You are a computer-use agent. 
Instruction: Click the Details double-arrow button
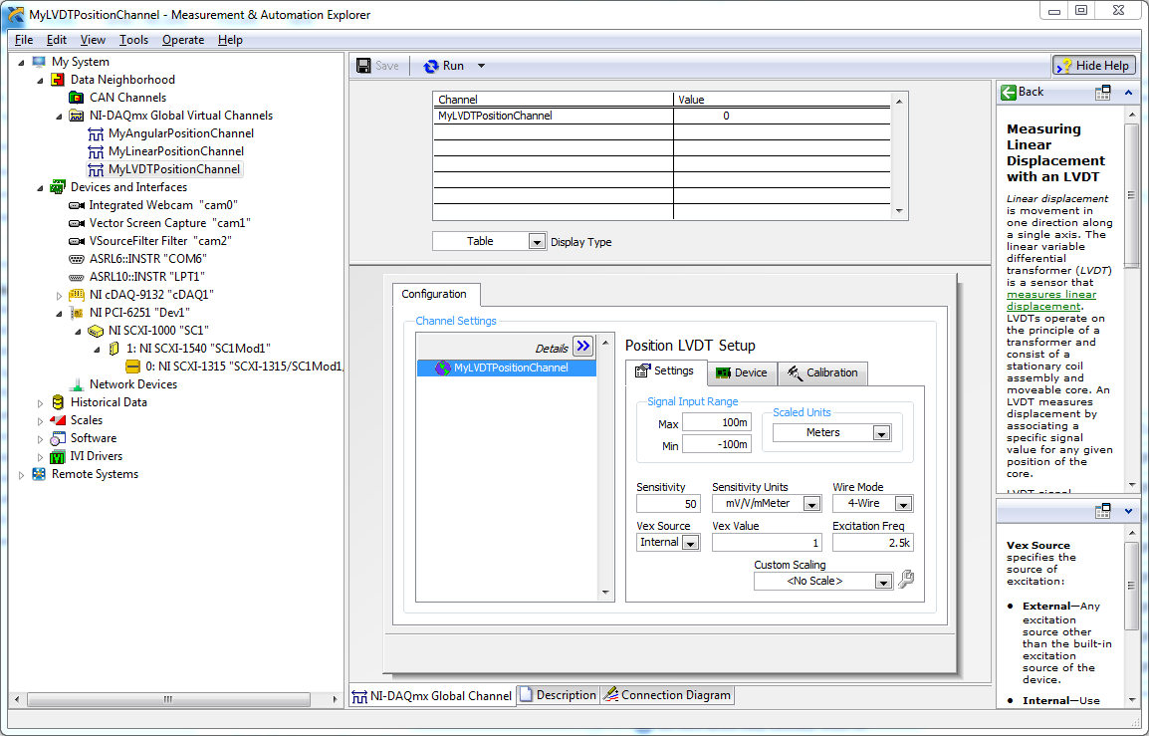coord(582,346)
